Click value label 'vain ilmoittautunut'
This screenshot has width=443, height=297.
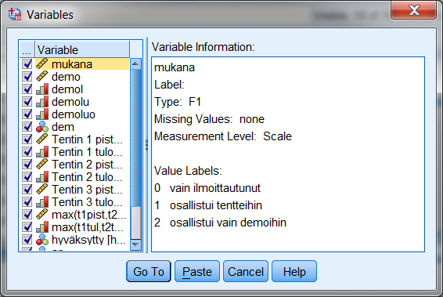[x=215, y=188]
